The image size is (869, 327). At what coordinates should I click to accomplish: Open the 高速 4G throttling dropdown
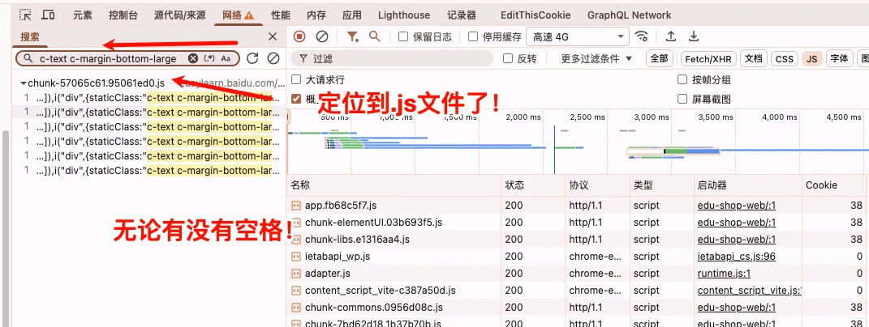[x=578, y=36]
